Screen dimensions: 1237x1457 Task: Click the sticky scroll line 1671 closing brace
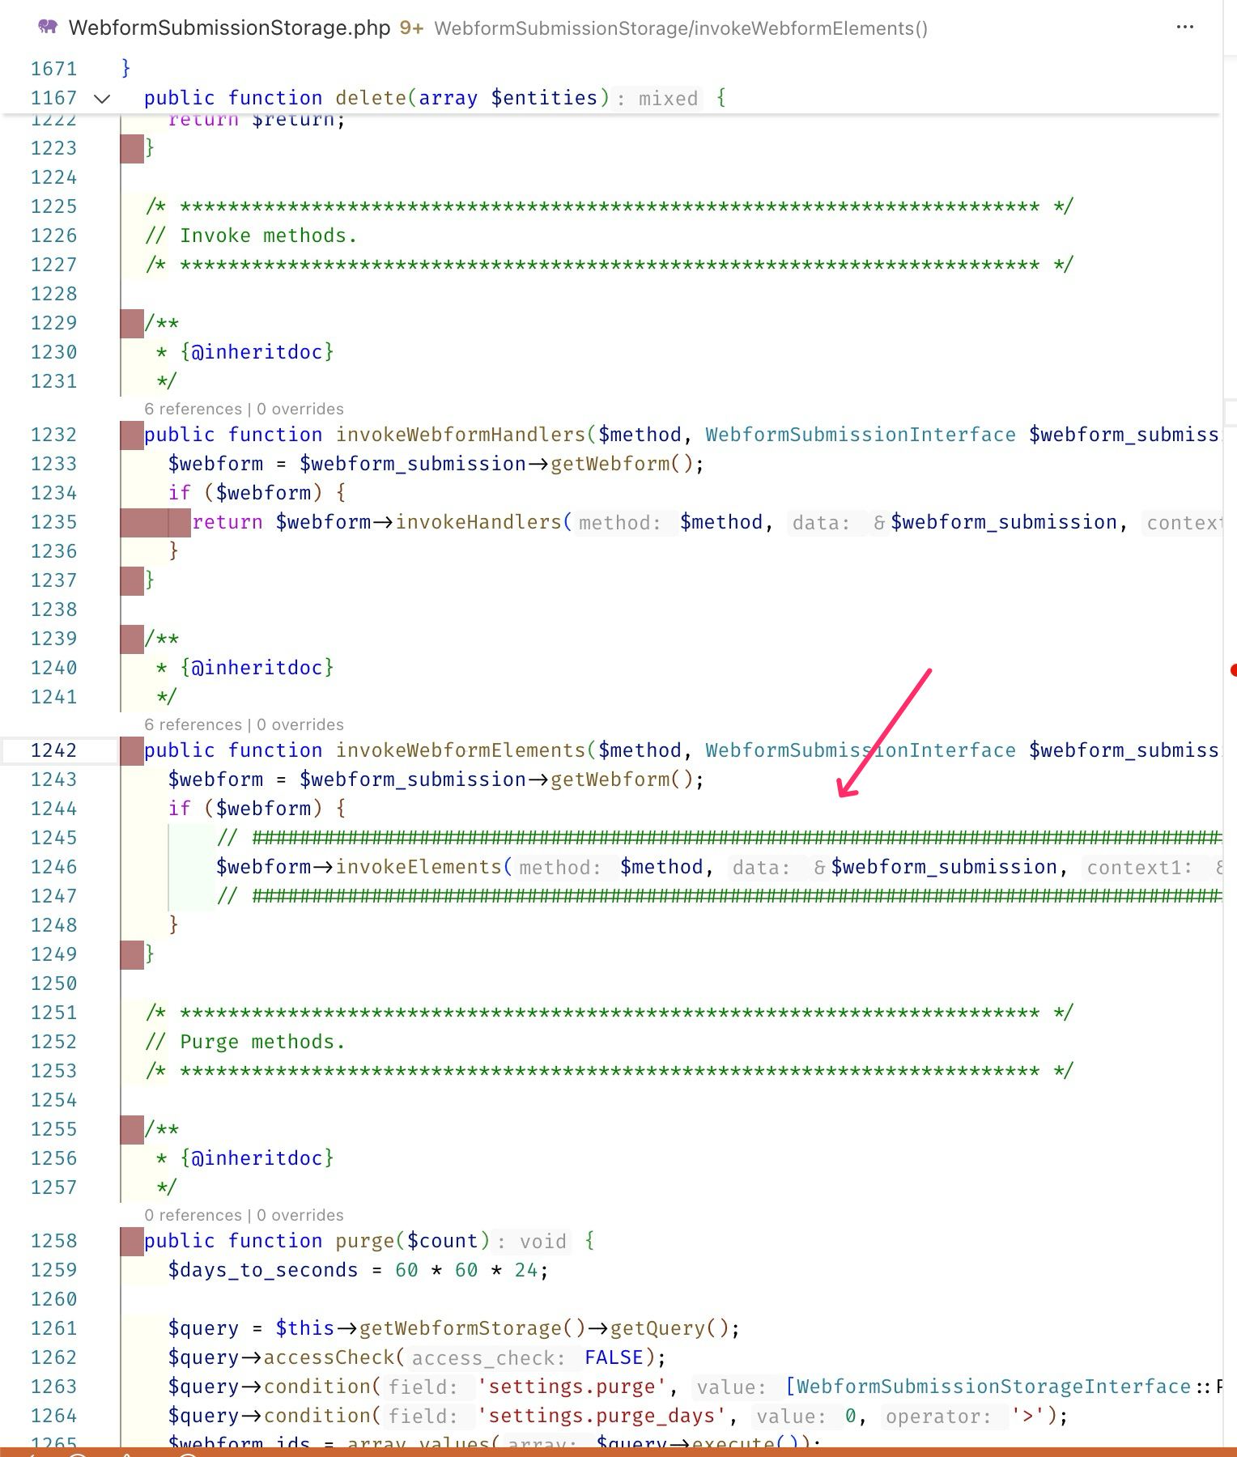125,69
